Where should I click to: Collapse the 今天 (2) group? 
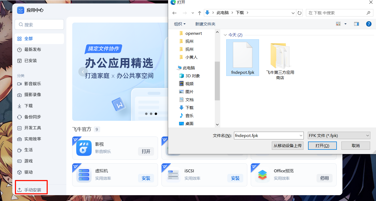tap(225, 35)
